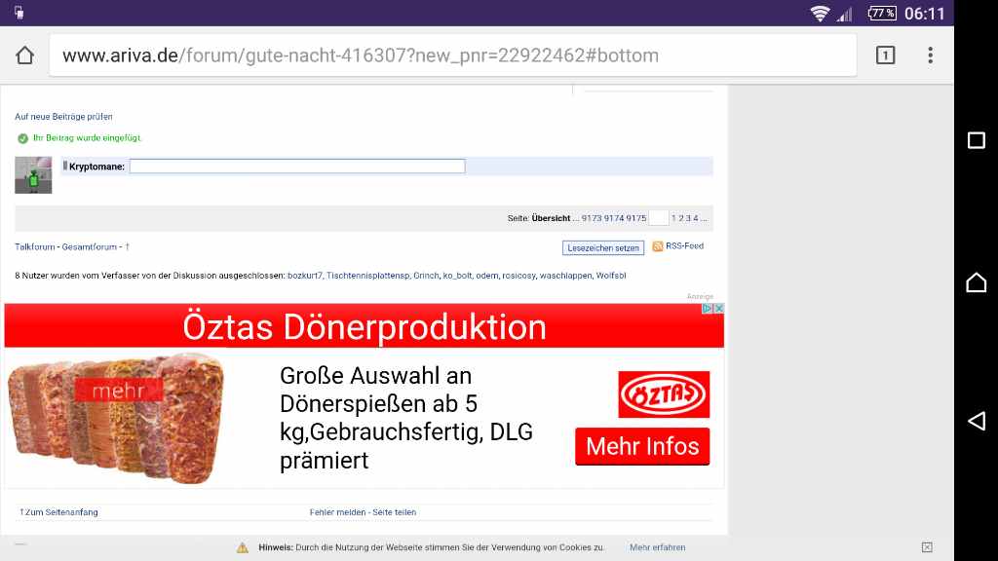Image resolution: width=998 pixels, height=561 pixels.
Task: Click the döner spit product image
Action: [116, 418]
